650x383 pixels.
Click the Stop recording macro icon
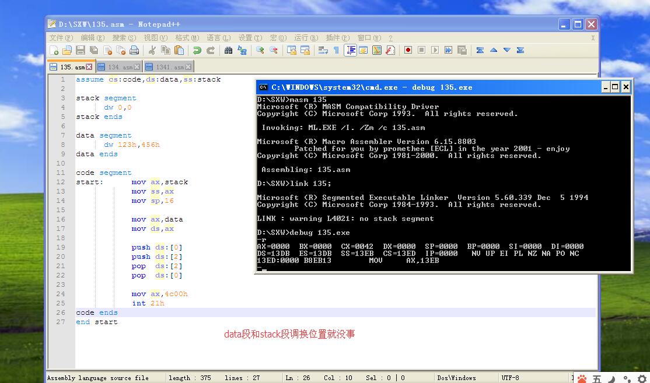422,51
